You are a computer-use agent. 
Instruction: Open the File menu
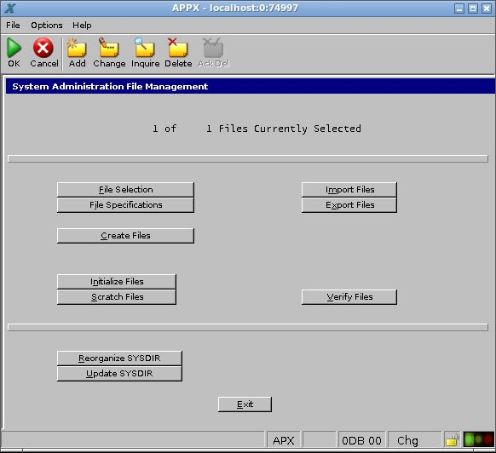[13, 26]
